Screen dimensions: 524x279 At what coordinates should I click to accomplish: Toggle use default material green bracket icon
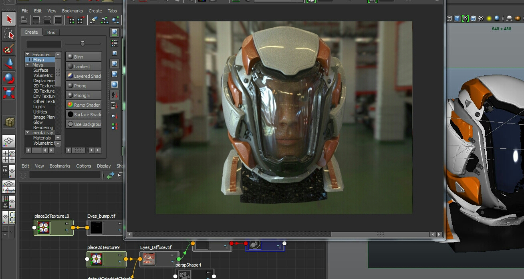coord(465,18)
